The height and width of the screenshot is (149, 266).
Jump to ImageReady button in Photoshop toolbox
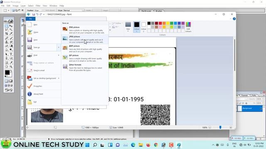(9, 90)
